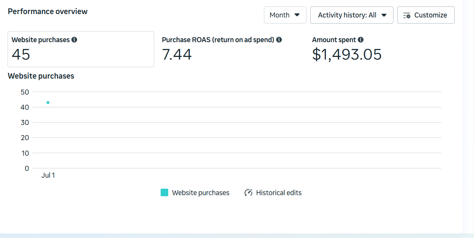Click info icon next to Purchase ROAS
This screenshot has height=238, width=474.
coord(279,39)
